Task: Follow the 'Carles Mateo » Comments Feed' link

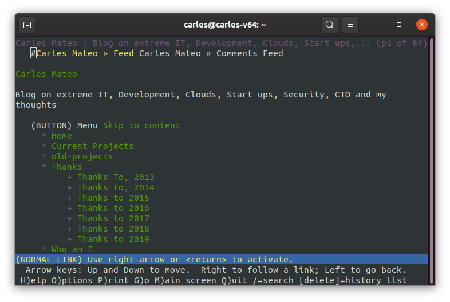Action: (211, 53)
